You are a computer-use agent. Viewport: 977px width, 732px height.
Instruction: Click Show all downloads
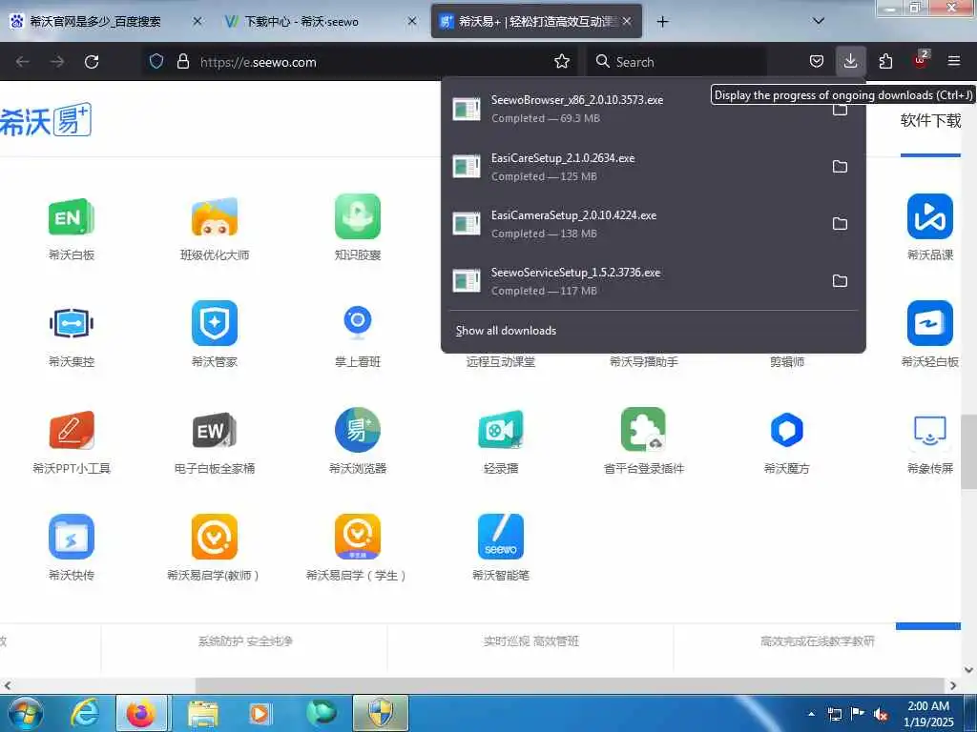coord(506,331)
